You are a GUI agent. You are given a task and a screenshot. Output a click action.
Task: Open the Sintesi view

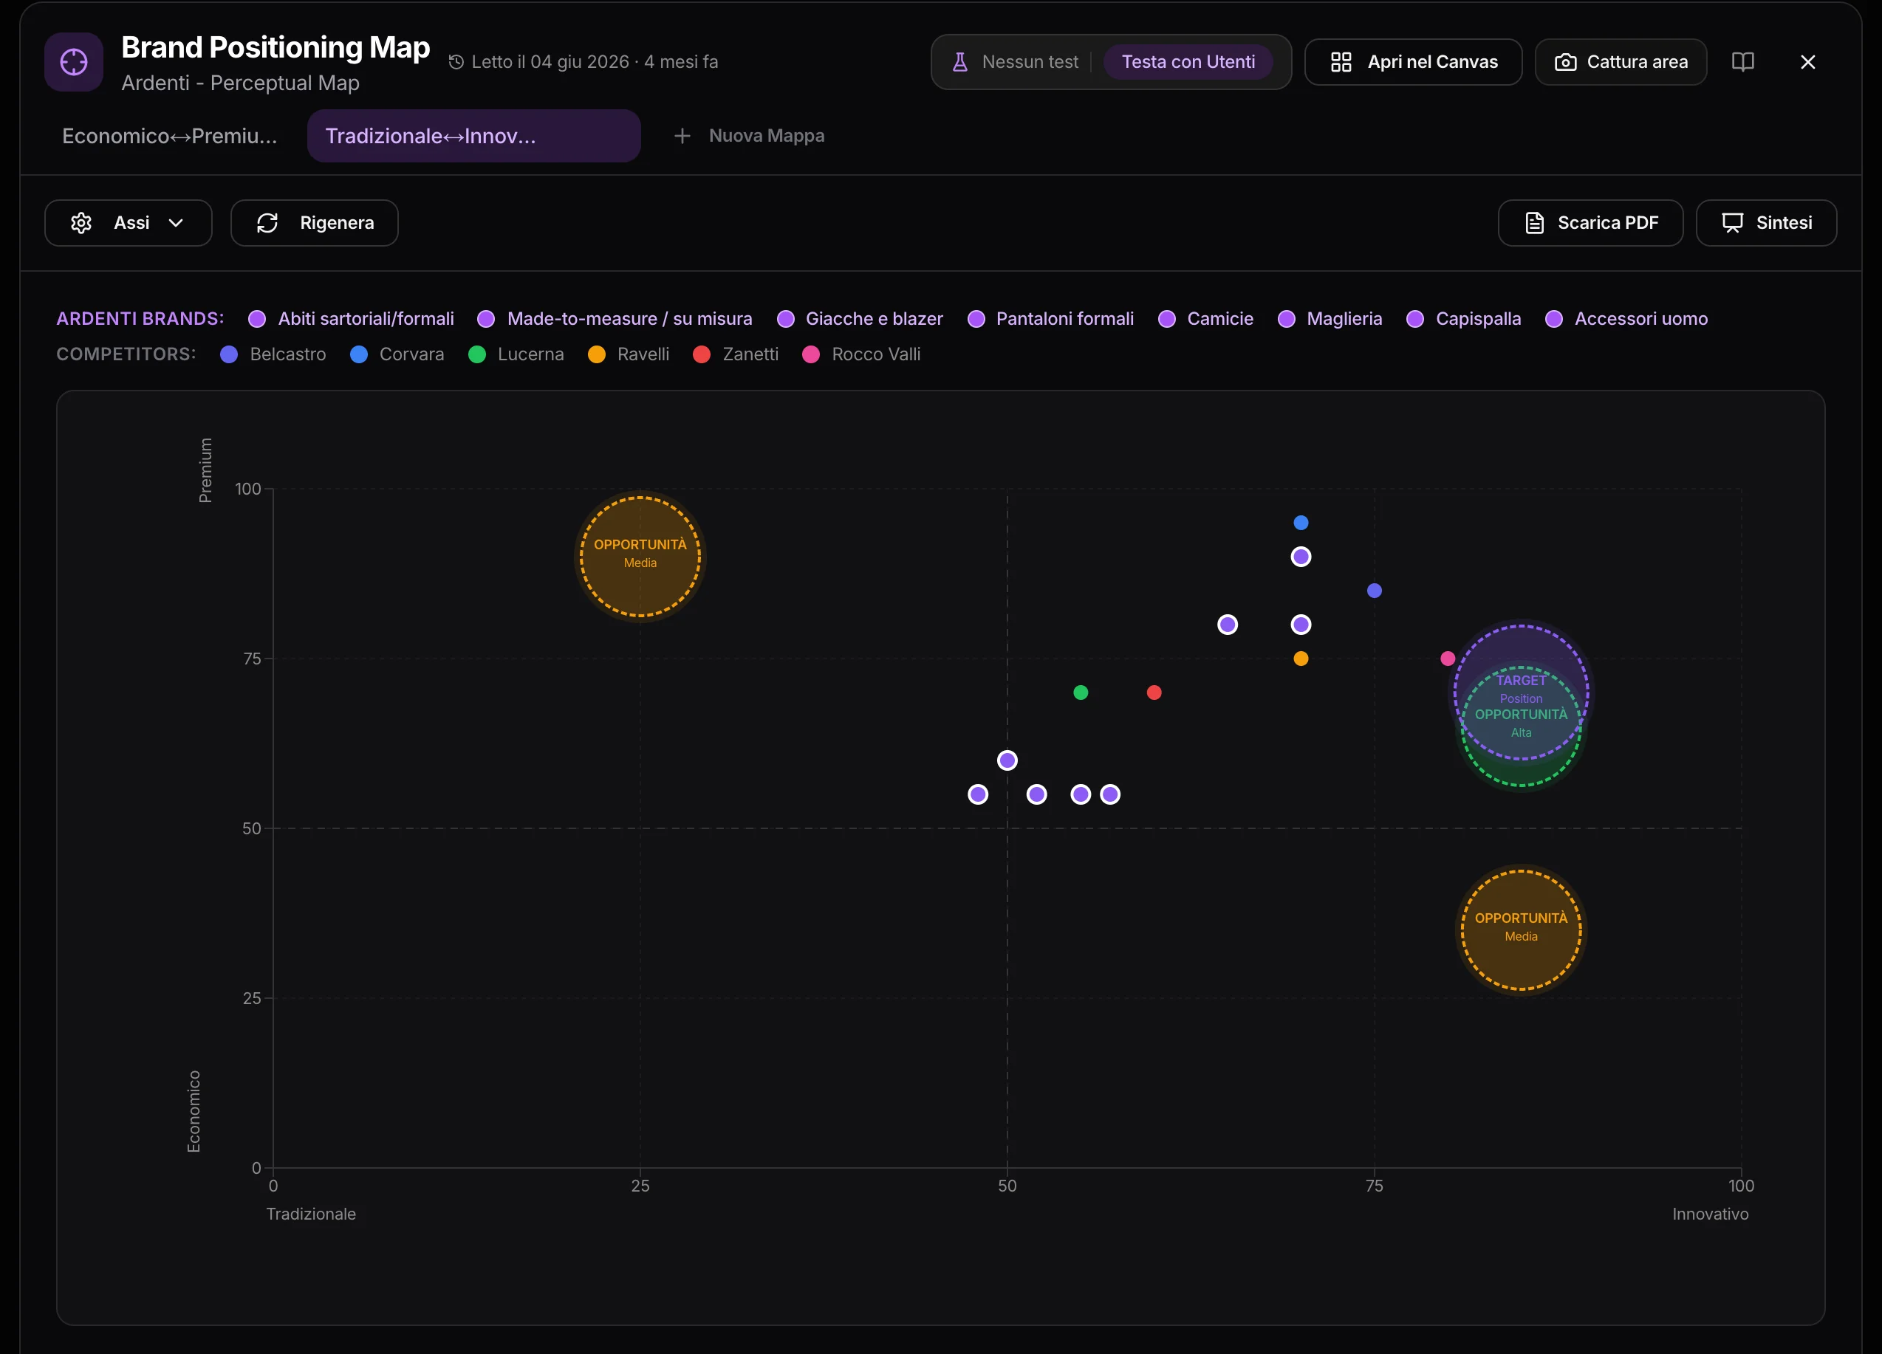pyautogui.click(x=1766, y=223)
